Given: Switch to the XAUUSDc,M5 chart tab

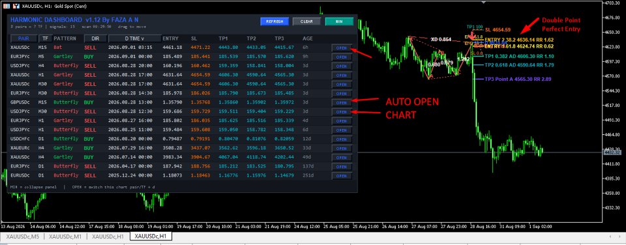Looking at the screenshot, I should click(x=22, y=237).
